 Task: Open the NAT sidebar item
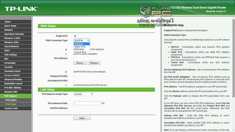pyautogui.click(x=16, y=59)
